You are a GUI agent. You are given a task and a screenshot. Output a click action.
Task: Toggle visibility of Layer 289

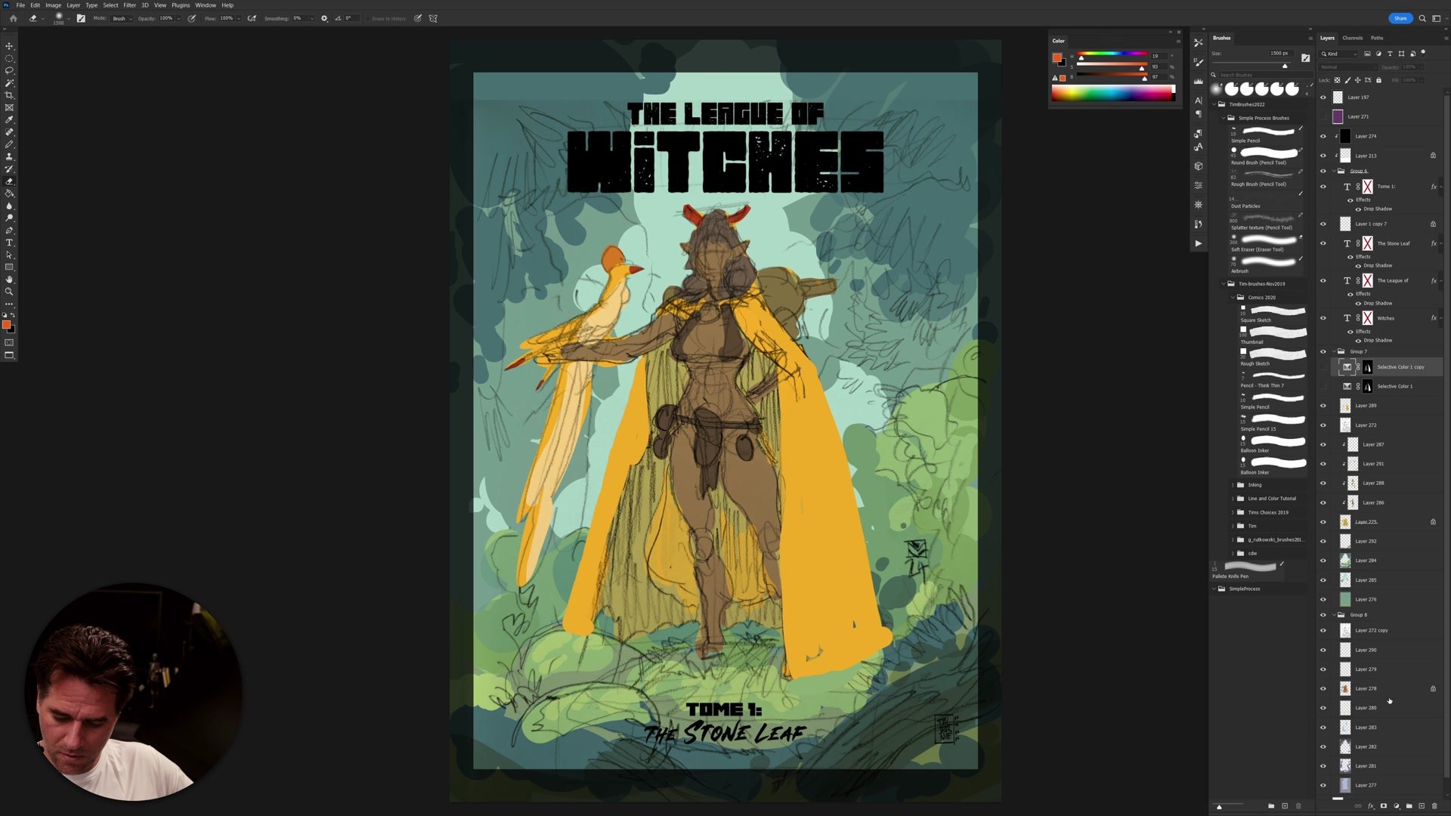click(x=1323, y=406)
